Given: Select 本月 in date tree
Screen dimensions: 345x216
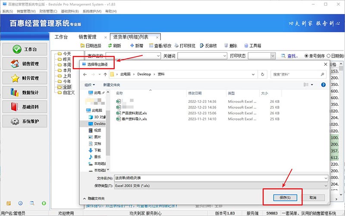Looking at the screenshot, I should click(x=67, y=70).
